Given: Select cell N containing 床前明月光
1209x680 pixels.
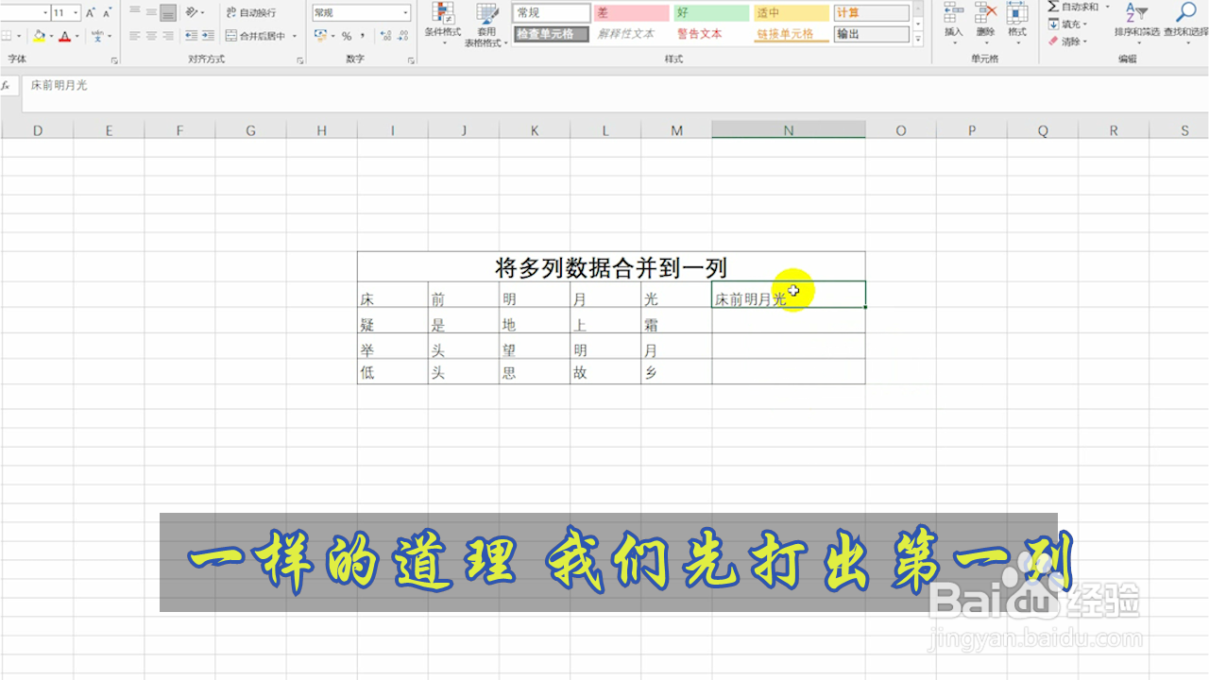Looking at the screenshot, I should pyautogui.click(x=789, y=295).
